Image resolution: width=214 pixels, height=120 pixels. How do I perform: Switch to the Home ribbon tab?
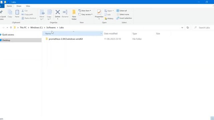click(x=9, y=6)
